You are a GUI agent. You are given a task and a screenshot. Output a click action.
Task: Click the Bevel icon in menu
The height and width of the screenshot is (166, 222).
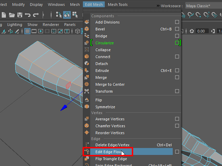tap(87, 29)
